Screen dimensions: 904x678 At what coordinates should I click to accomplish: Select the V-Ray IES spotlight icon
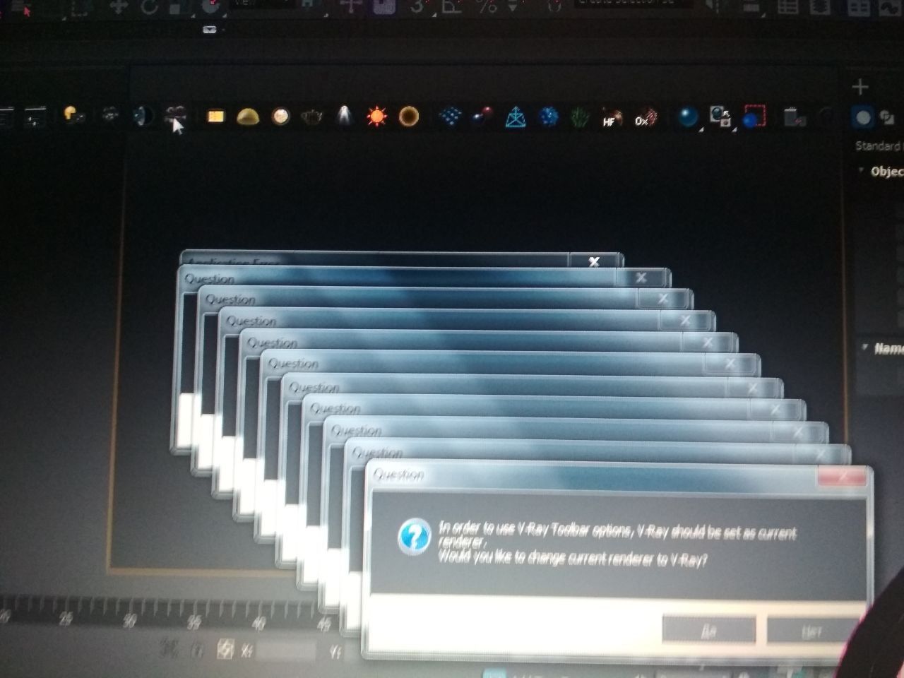(344, 115)
